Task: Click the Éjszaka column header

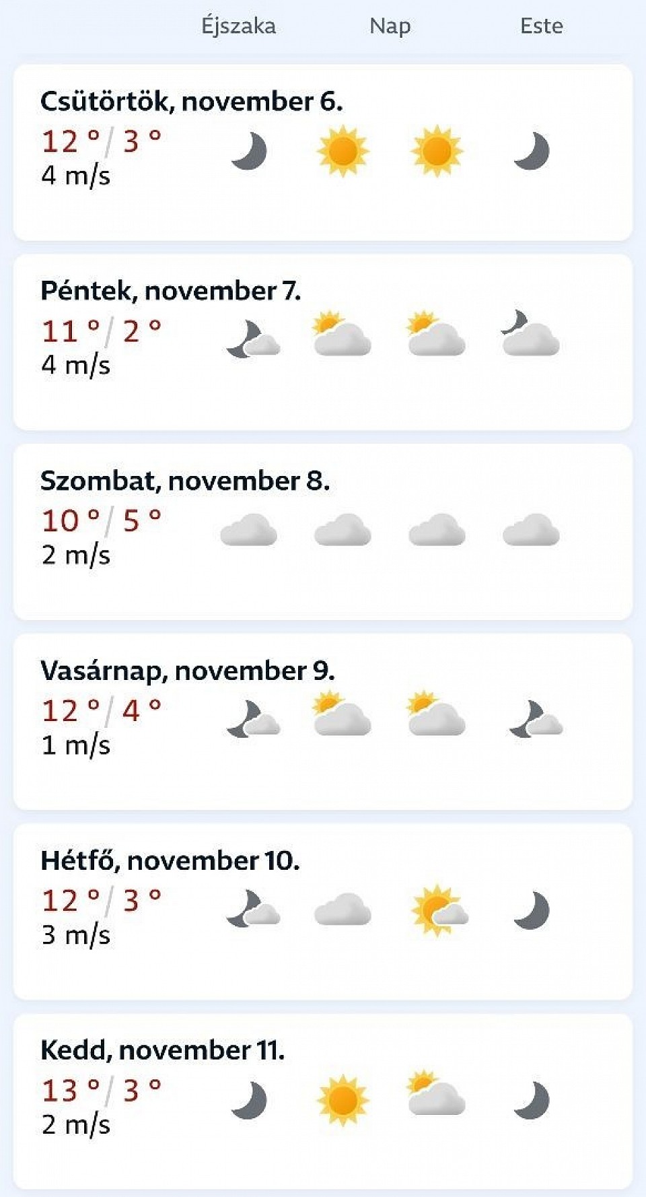Action: point(238,26)
